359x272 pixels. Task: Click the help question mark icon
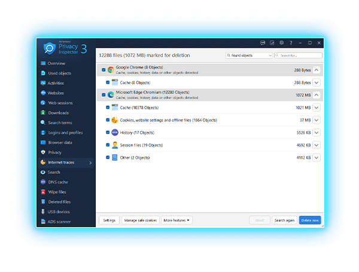(291, 43)
